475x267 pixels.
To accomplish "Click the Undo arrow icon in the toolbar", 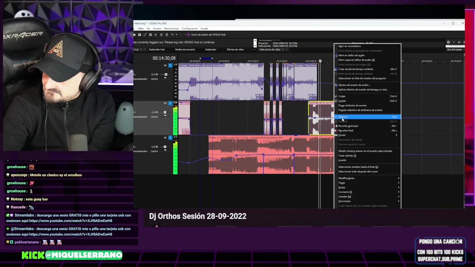I will coord(172,34).
